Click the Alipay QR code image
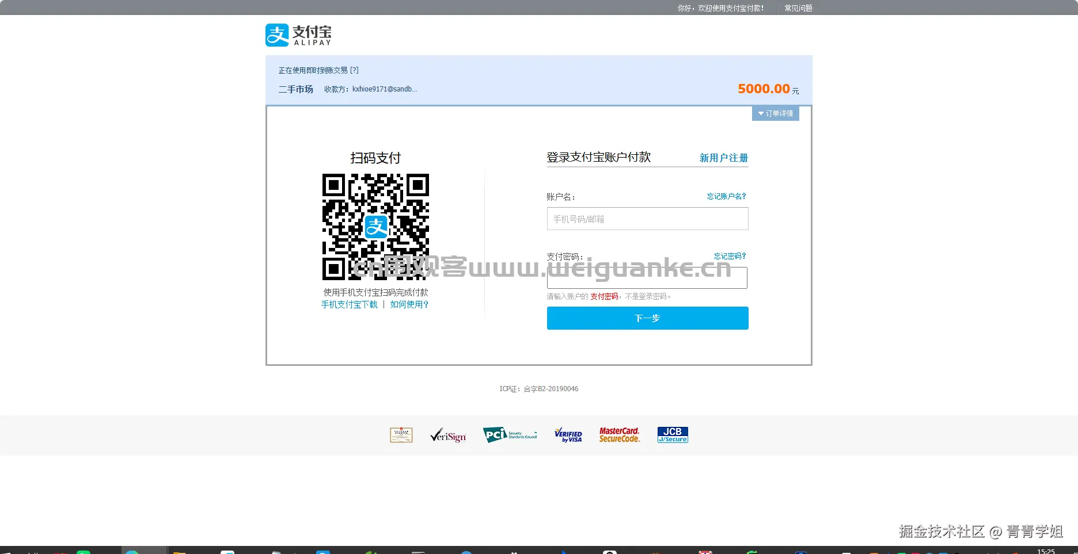Image resolution: width=1078 pixels, height=554 pixels. pyautogui.click(x=375, y=227)
